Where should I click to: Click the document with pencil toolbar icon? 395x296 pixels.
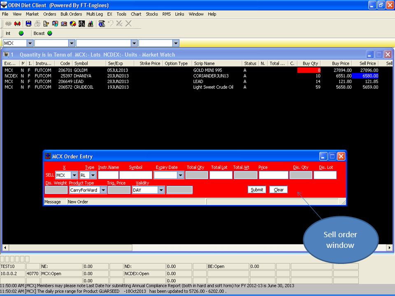click(46, 24)
